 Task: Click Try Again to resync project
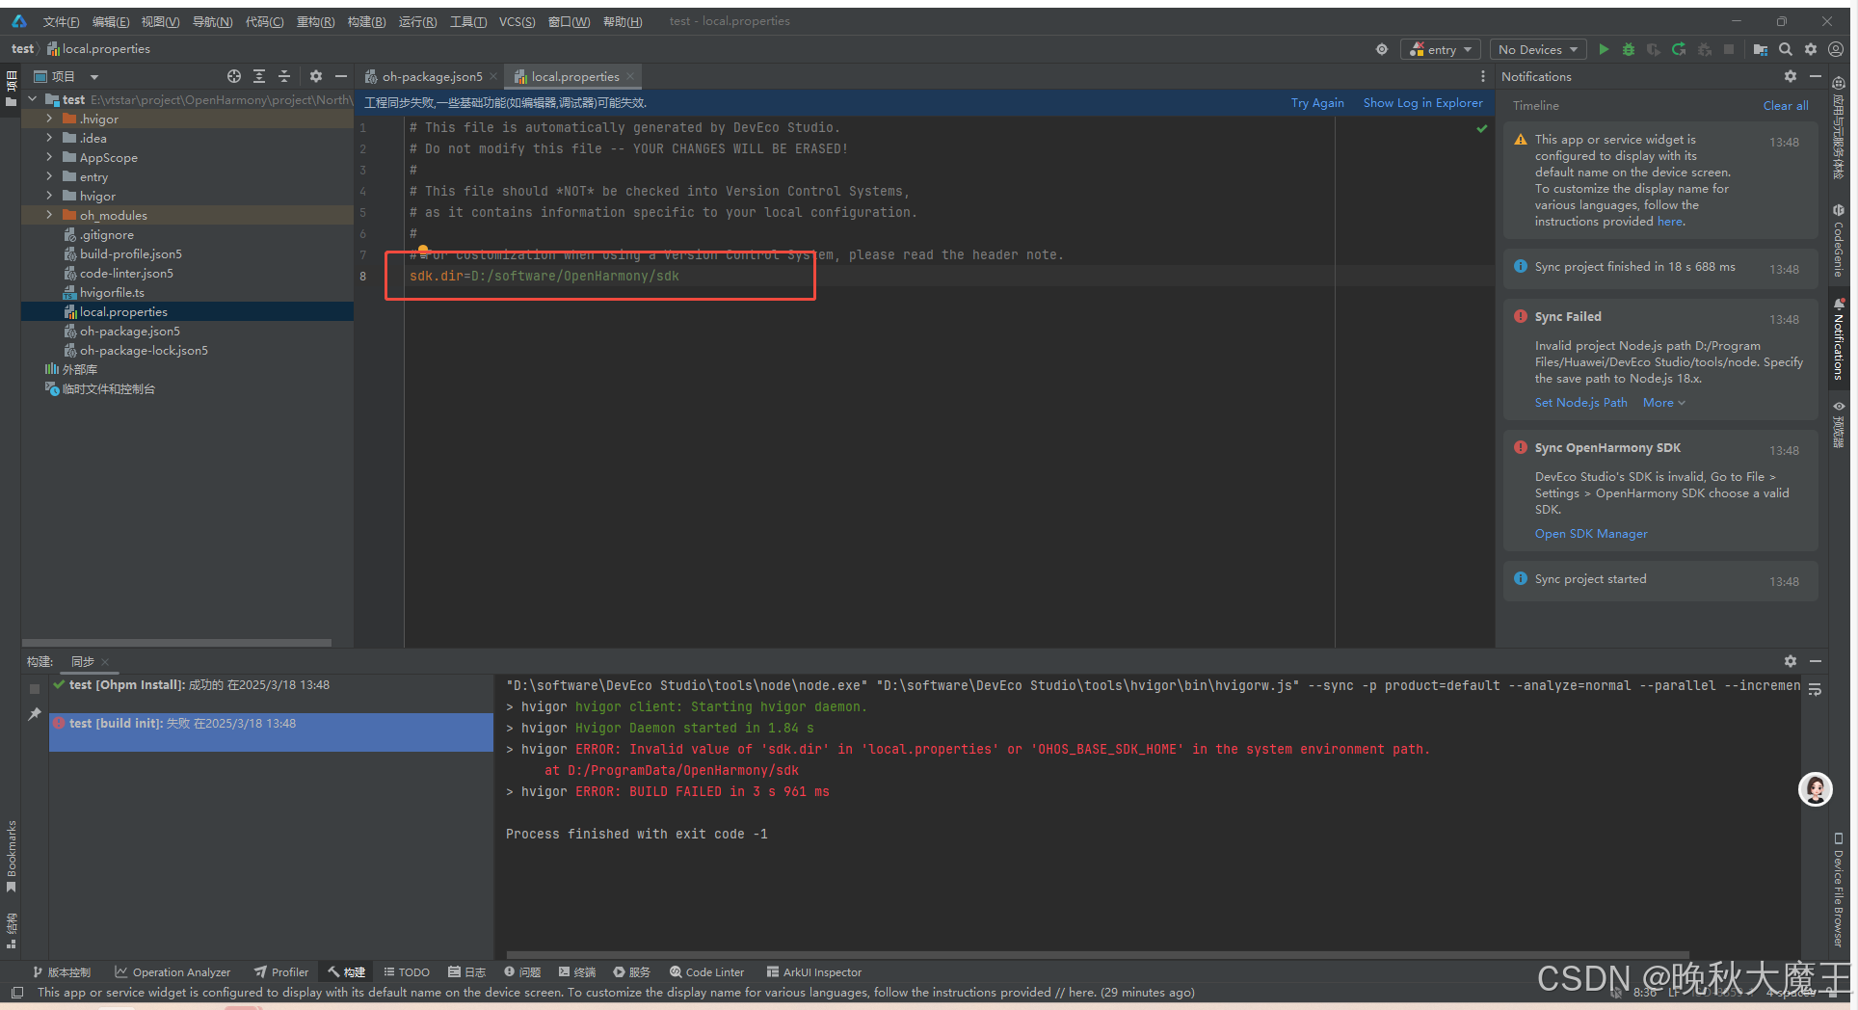click(1316, 102)
